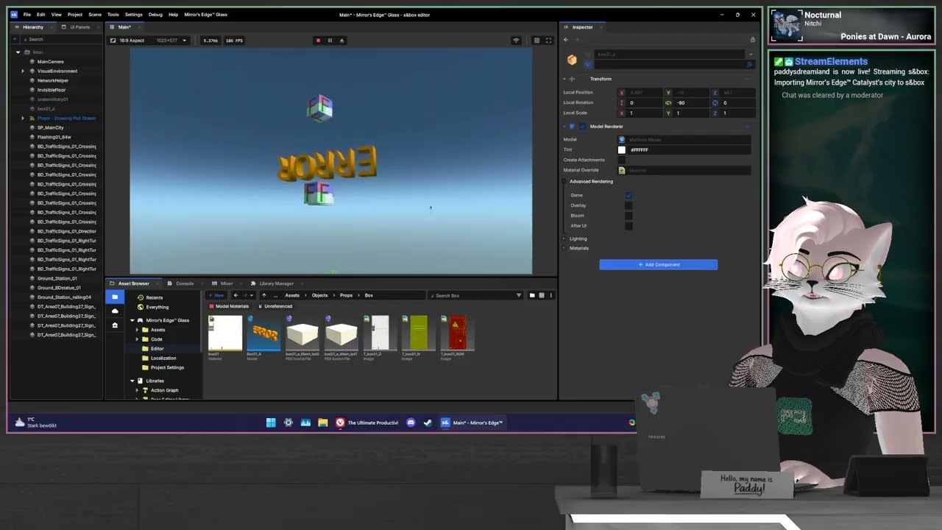
Task: Open the File menu
Action: (x=27, y=15)
